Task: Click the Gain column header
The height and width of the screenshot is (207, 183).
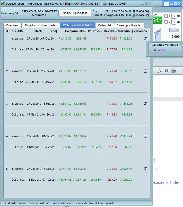Action: click(68, 31)
